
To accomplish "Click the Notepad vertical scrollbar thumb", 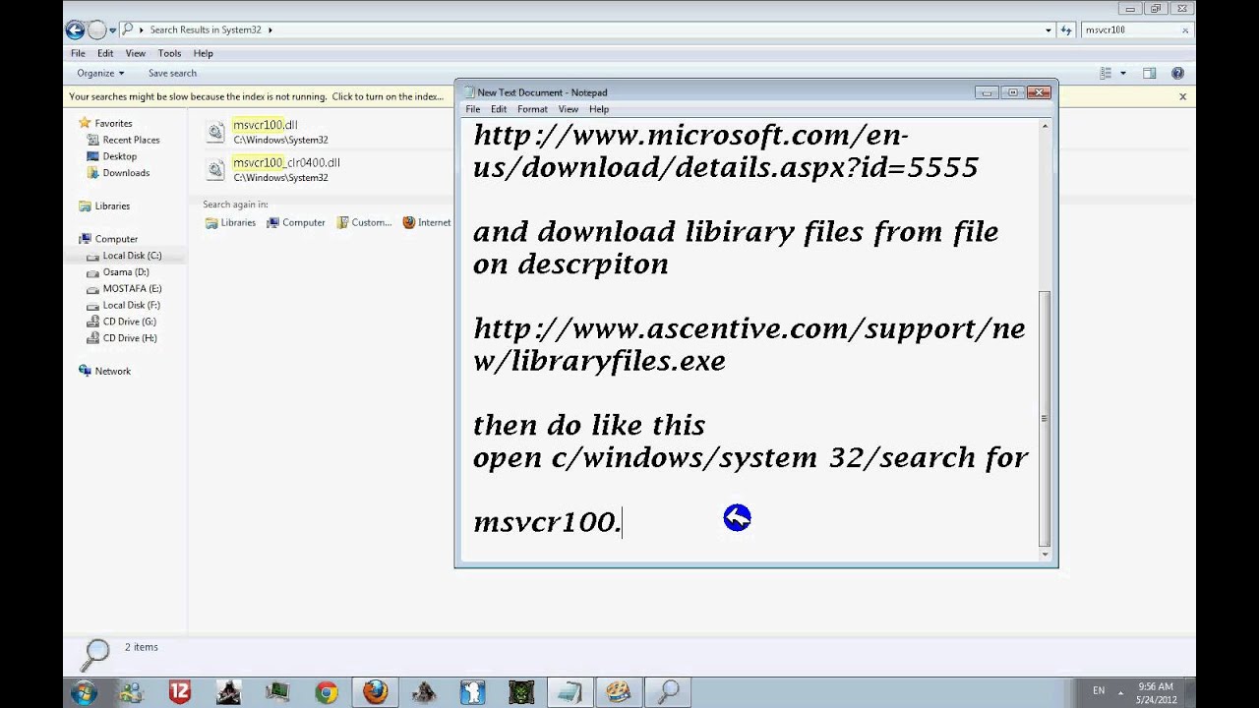I will 1045,418.
